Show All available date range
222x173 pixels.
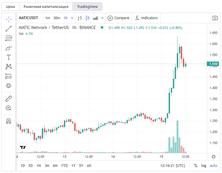click(x=89, y=165)
